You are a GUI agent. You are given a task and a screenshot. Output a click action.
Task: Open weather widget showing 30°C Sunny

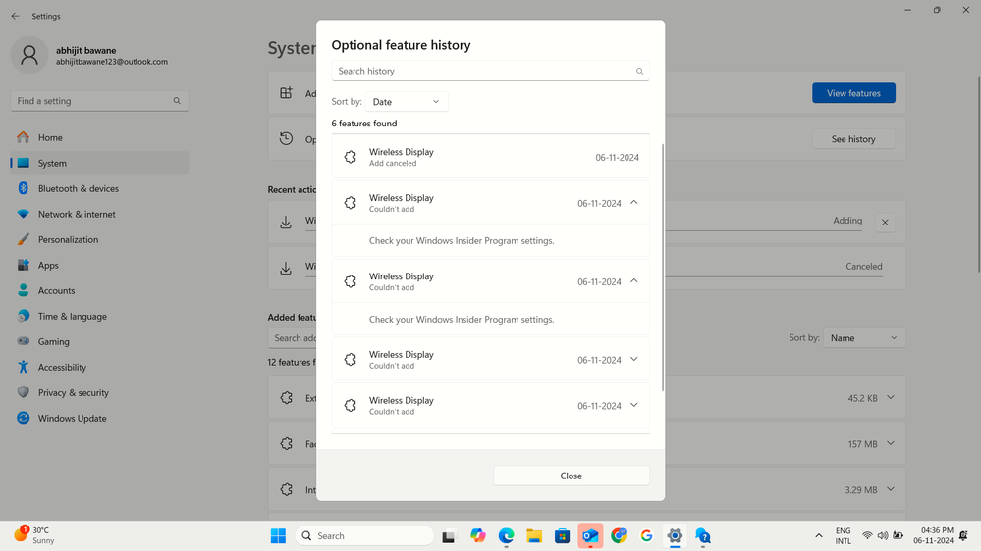[34, 535]
